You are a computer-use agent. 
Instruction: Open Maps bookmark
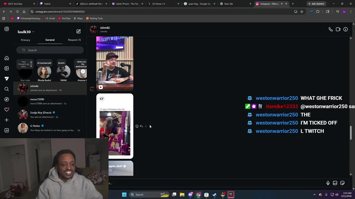point(78,18)
